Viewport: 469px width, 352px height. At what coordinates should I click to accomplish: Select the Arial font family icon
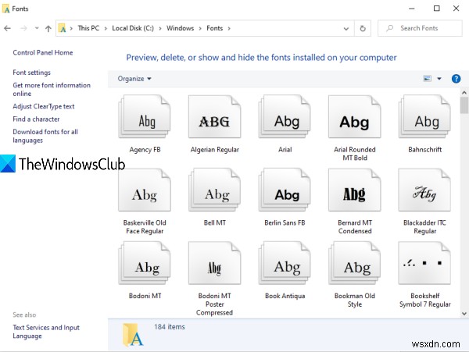[x=285, y=117]
